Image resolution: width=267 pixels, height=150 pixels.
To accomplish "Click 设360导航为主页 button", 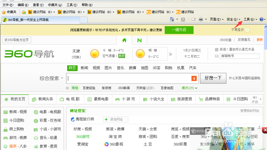I will (x=17, y=40).
